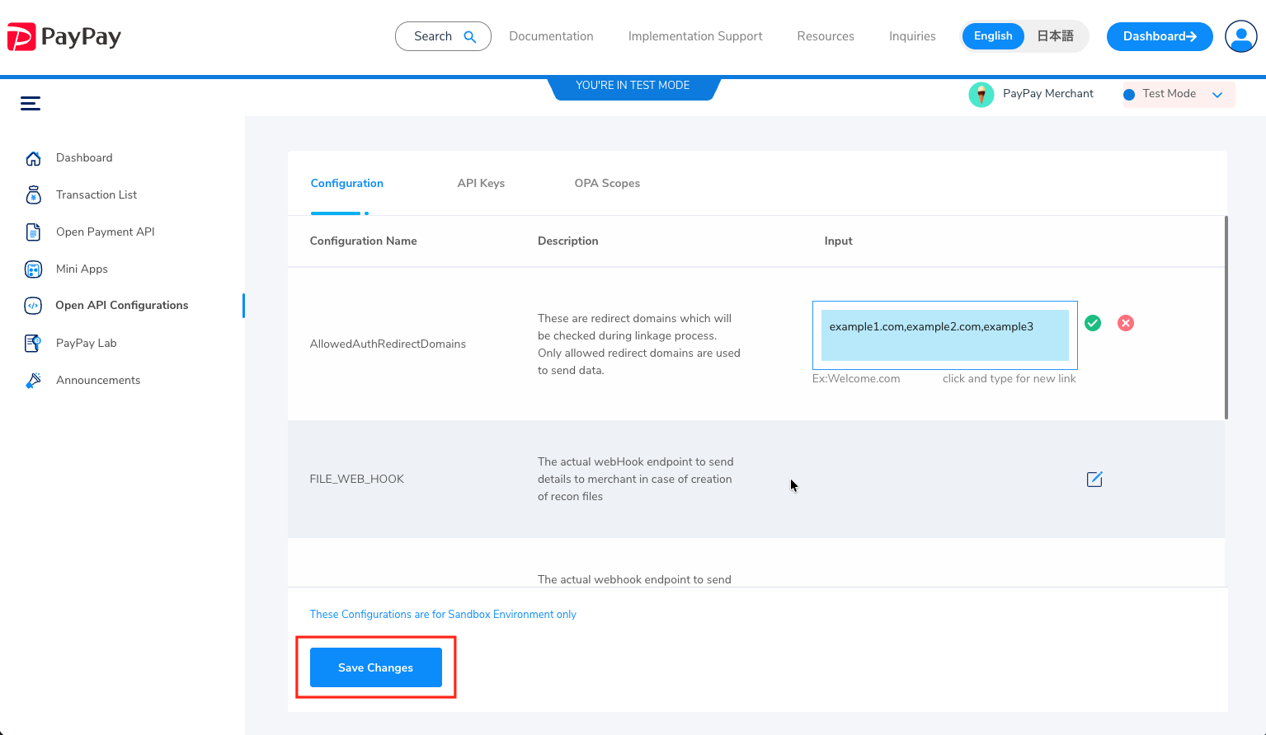Screen dimensions: 1266x735
Task: Open the Test Mode dropdown
Action: tap(1179, 95)
